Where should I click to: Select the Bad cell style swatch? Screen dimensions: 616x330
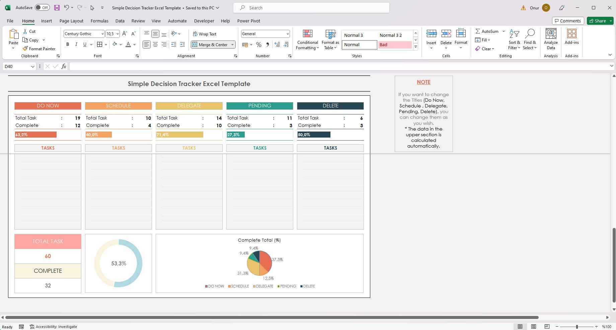[395, 45]
